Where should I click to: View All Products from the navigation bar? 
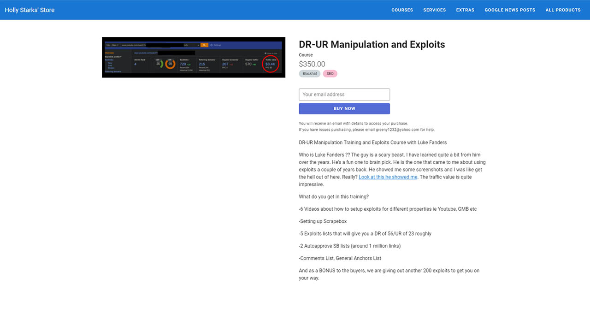(x=563, y=10)
